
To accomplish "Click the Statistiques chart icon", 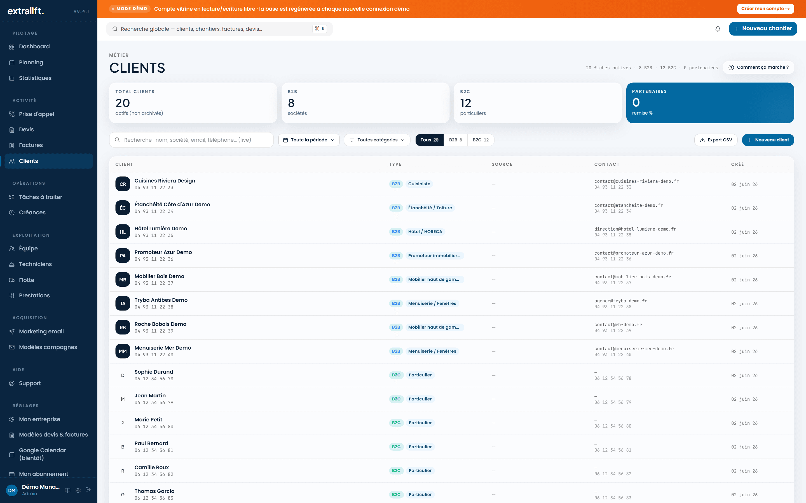I will click(x=12, y=78).
